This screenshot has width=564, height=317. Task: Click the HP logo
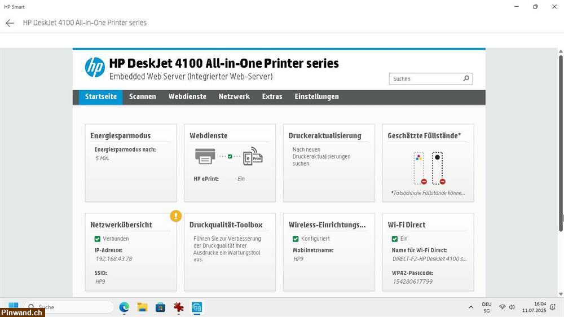[95, 67]
